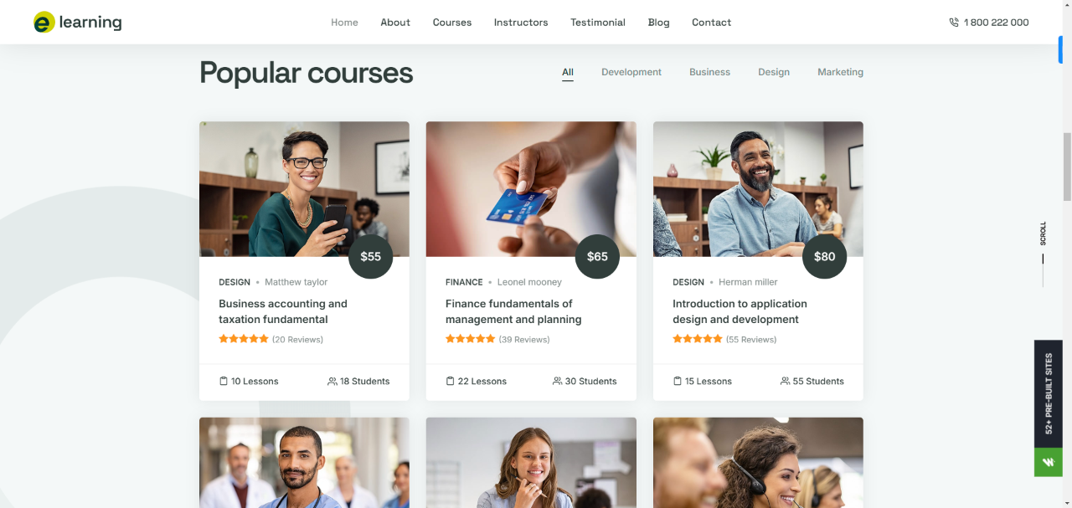The image size is (1072, 508).
Task: Open the 52+ Pre-built Sites side banner
Action: 1049,393
